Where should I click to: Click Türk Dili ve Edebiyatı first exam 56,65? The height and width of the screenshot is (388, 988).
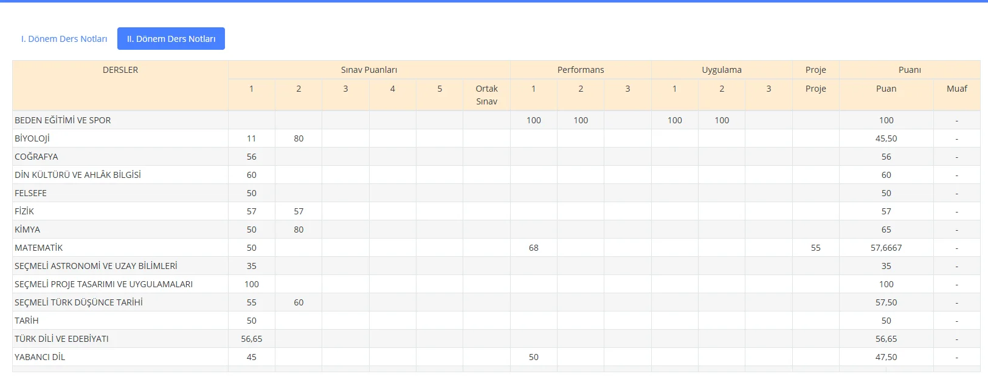(252, 339)
